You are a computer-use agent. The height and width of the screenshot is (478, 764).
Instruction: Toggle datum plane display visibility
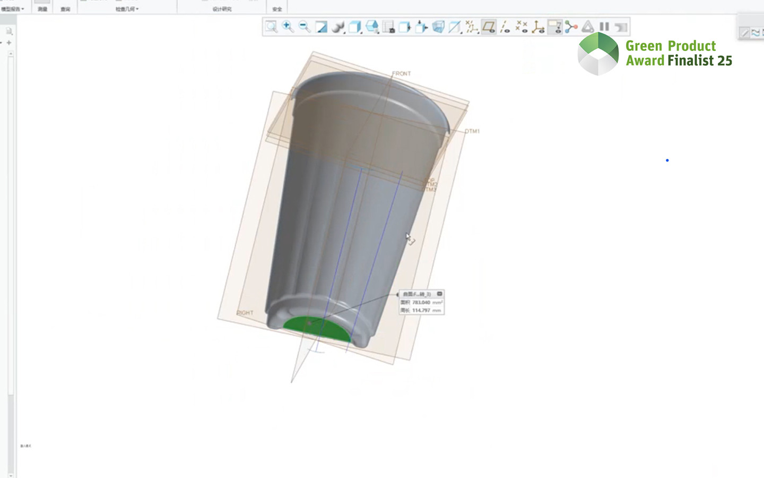point(488,27)
